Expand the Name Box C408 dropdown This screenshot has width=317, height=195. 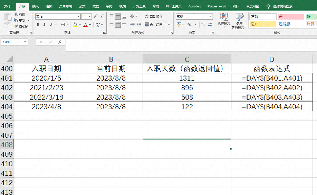pyautogui.click(x=25, y=42)
